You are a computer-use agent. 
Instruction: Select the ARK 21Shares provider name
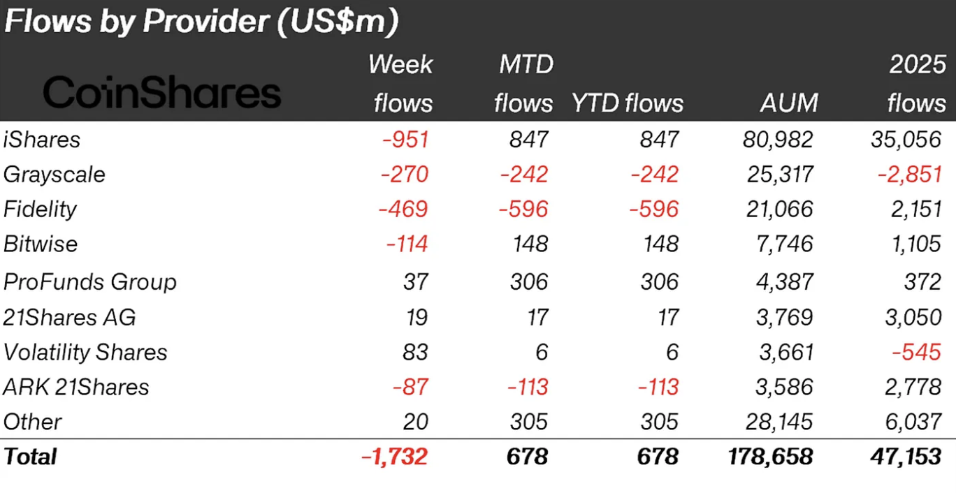point(76,387)
